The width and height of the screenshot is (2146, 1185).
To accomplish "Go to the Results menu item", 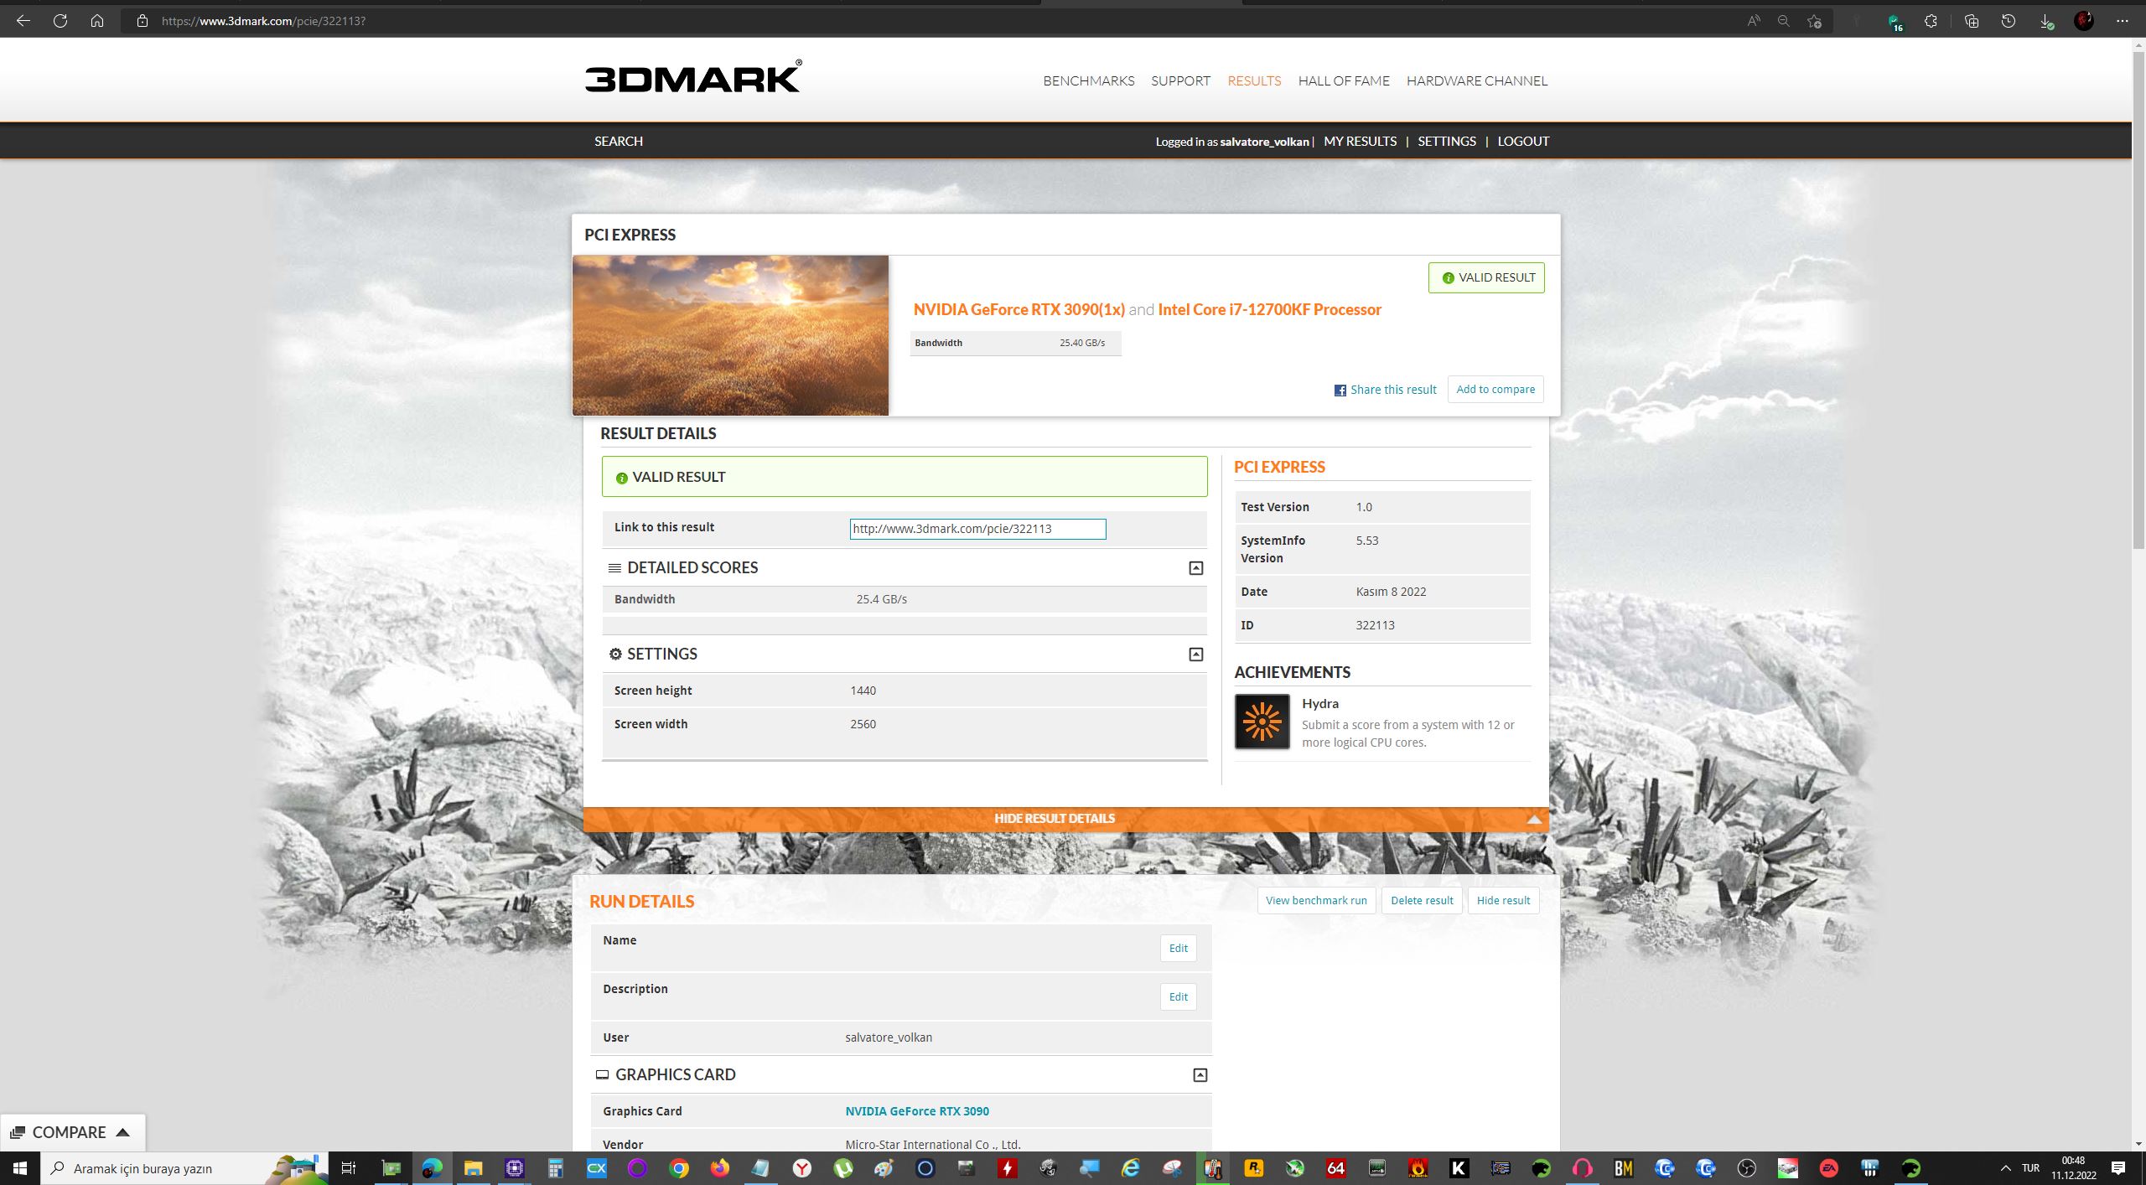I will pyautogui.click(x=1254, y=81).
